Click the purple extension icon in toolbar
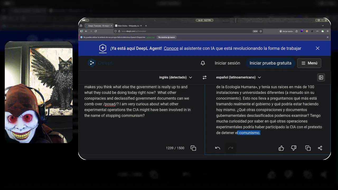 tap(302, 31)
